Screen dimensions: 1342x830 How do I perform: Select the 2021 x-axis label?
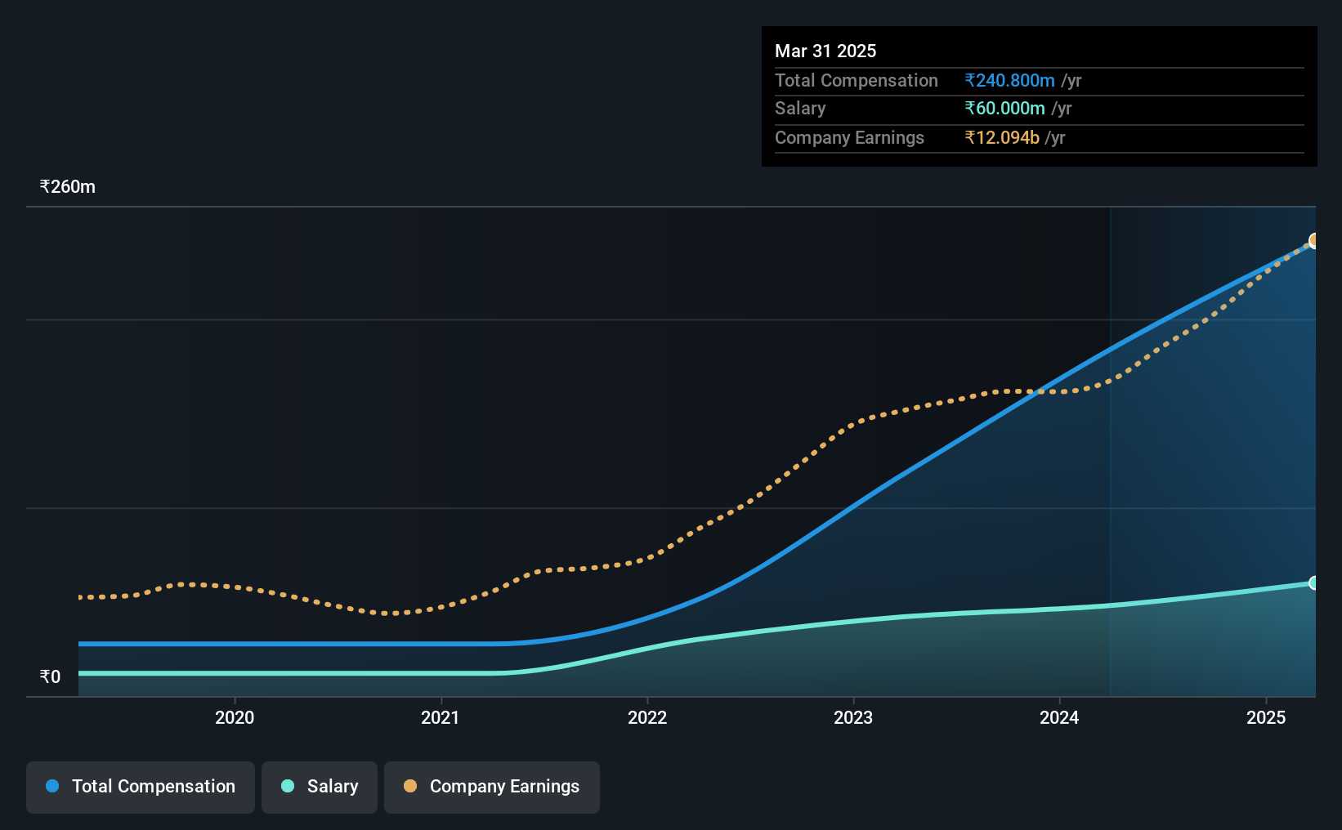441,717
